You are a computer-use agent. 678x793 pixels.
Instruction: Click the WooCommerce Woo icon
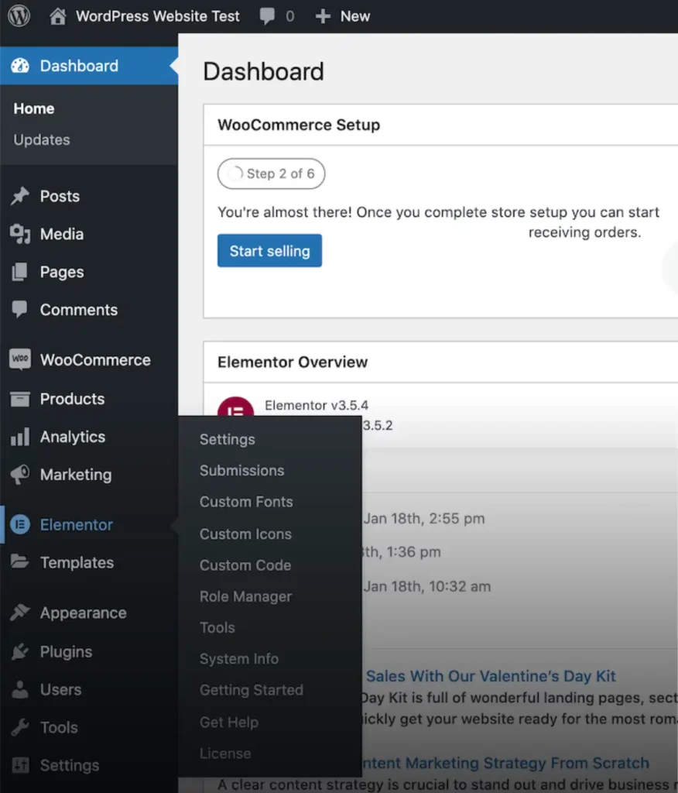click(19, 359)
